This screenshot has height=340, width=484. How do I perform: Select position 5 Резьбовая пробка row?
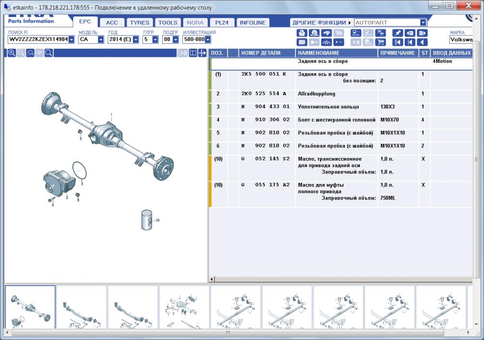[341, 132]
